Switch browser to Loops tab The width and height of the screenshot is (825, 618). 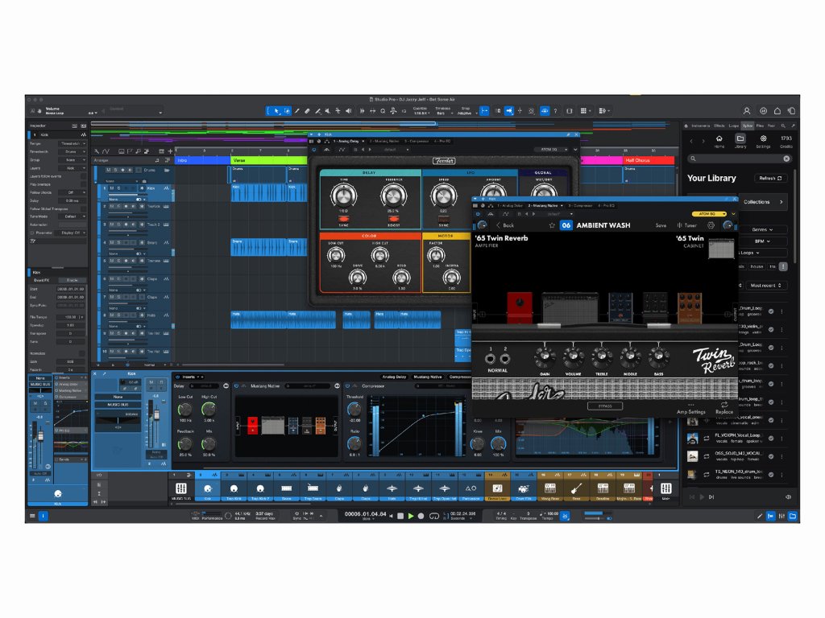point(733,126)
